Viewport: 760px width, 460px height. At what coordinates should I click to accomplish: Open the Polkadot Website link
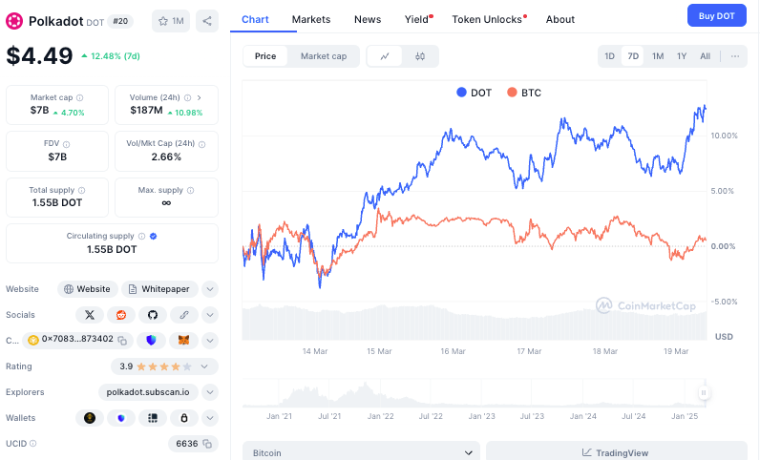click(x=88, y=289)
